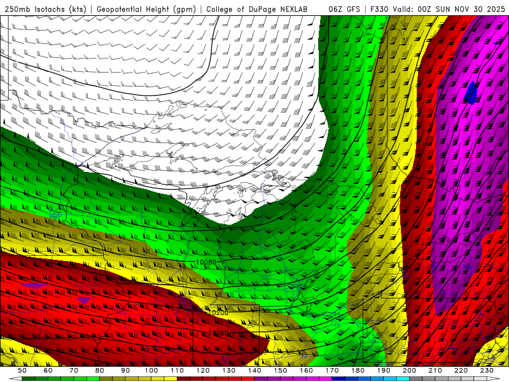Click the 'F330' forecast hour label
The image size is (509, 382).
tap(379, 9)
